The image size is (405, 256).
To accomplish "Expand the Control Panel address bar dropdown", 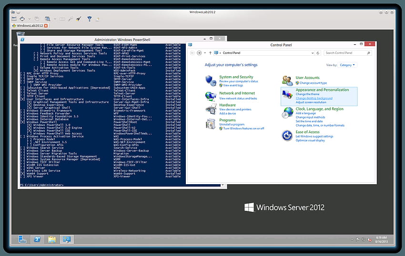I will (313, 53).
